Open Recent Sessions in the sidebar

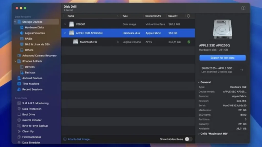point(32,89)
